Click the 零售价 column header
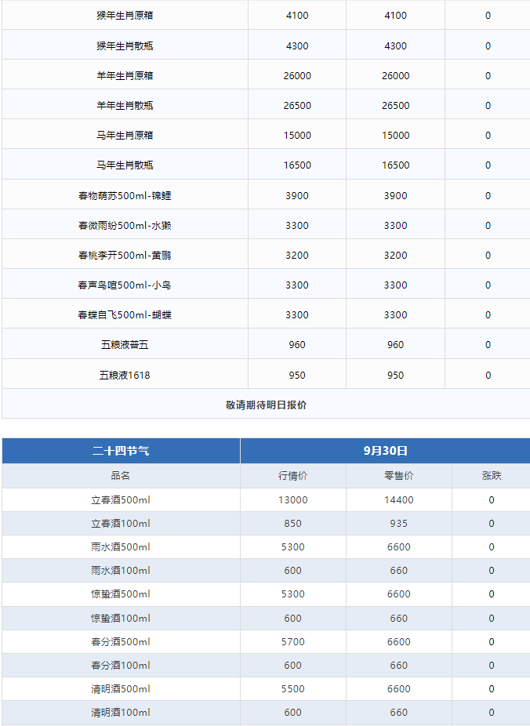Image resolution: width=530 pixels, height=726 pixels. coord(399,476)
